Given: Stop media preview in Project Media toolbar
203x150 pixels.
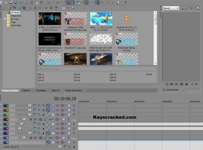Looking at the screenshot, I should (x=51, y=8).
